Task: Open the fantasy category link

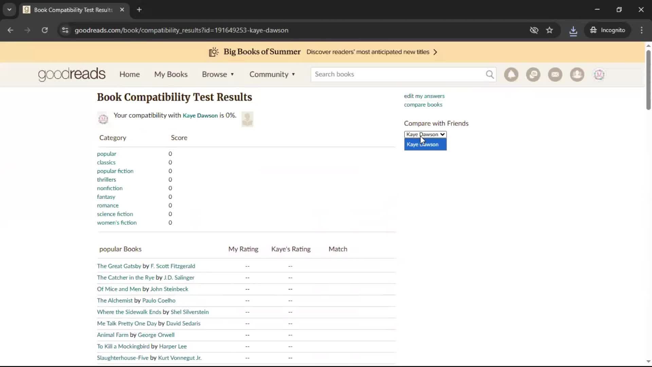Action: point(106,197)
